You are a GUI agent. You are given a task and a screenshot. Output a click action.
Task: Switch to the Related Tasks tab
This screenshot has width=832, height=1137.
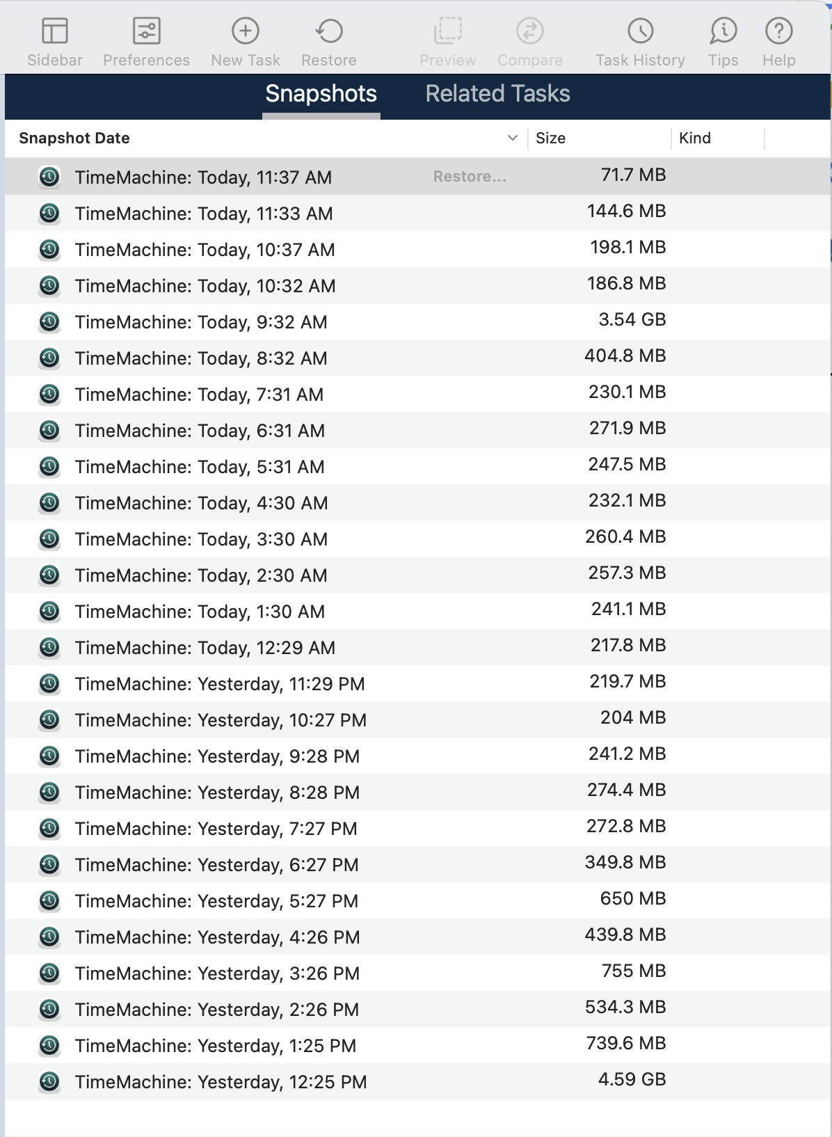pyautogui.click(x=498, y=94)
